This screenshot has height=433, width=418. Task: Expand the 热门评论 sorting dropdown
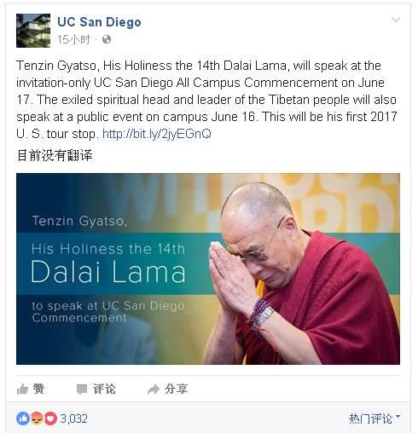click(374, 419)
